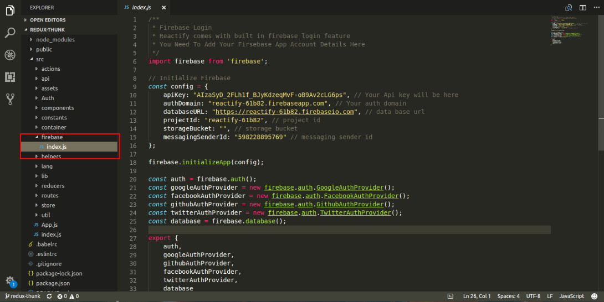Click the Synchronize Changes icon in status bar
This screenshot has height=302, width=604.
coord(49,296)
